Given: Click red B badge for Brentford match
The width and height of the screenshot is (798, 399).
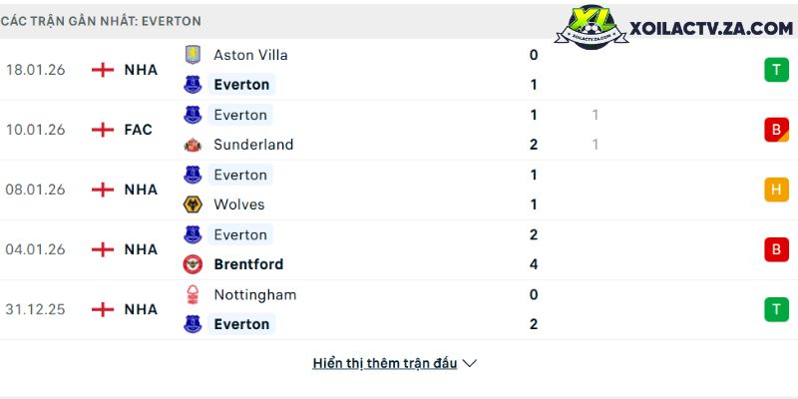Looking at the screenshot, I should pos(776,249).
